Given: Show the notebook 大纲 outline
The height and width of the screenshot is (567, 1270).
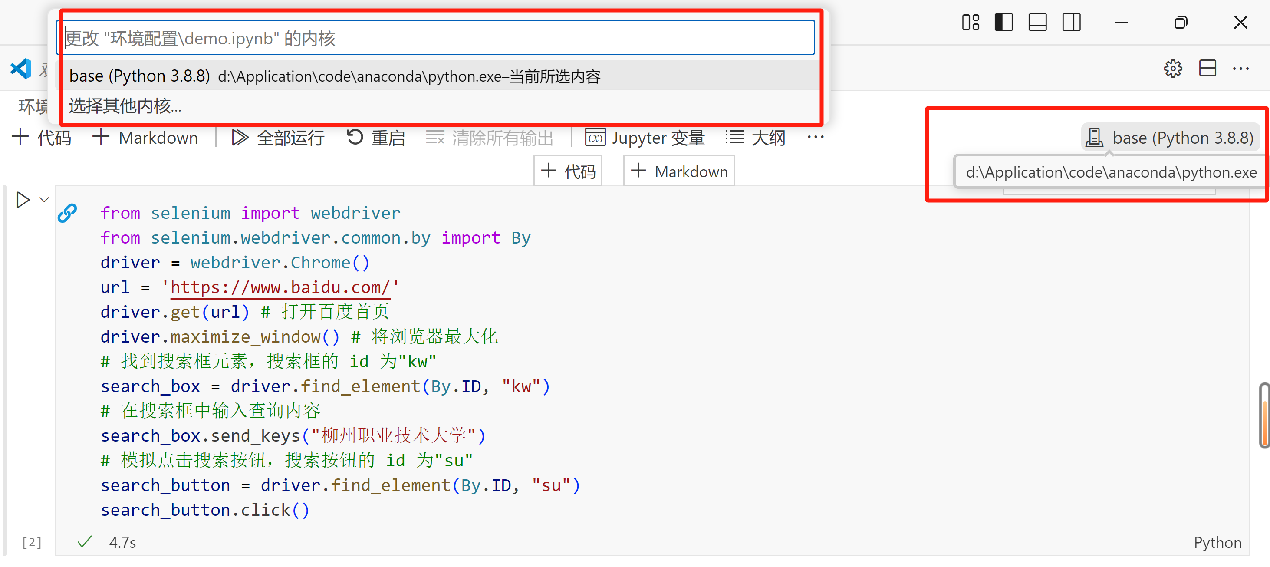Looking at the screenshot, I should point(755,138).
